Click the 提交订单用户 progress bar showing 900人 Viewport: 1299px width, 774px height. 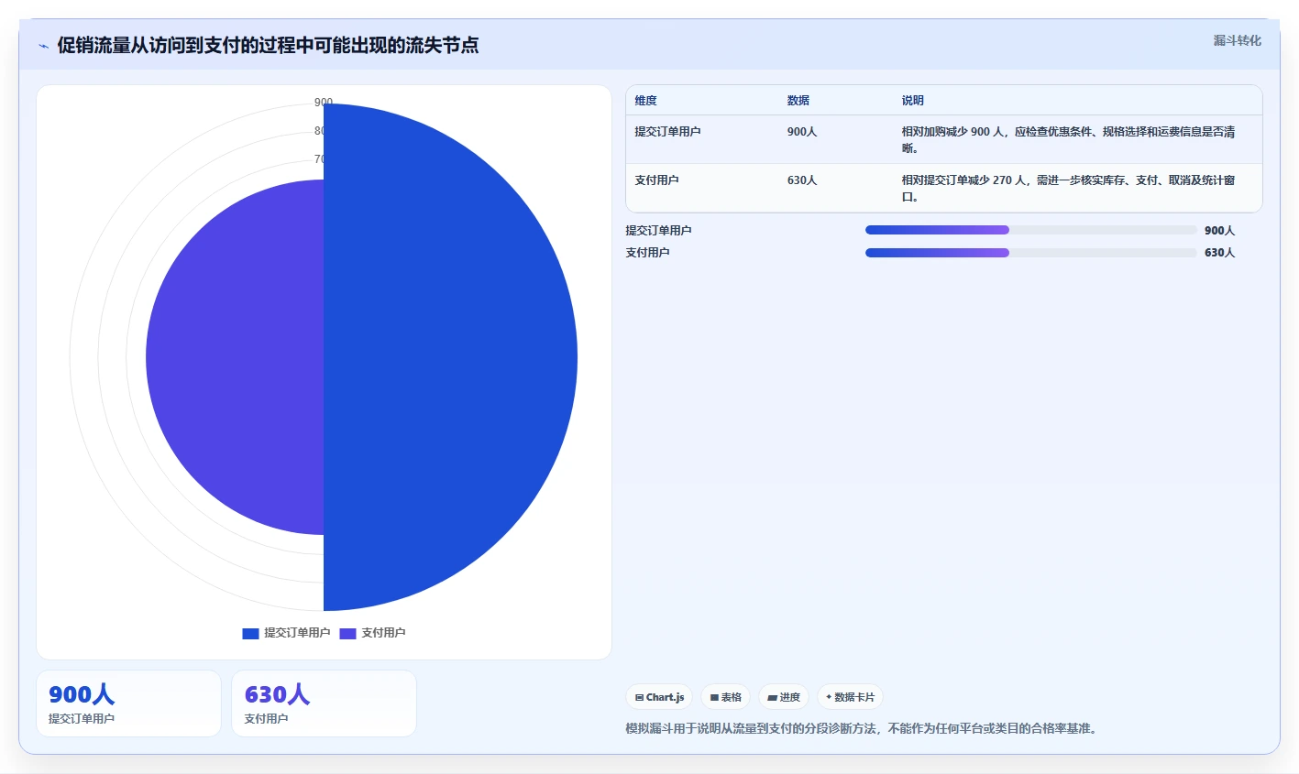tap(1031, 230)
